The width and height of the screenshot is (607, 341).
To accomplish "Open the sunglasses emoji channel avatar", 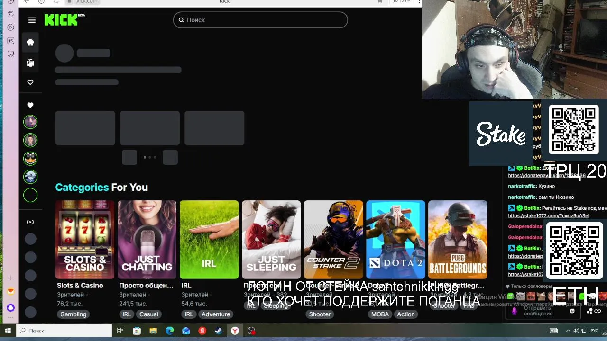I will tap(30, 158).
